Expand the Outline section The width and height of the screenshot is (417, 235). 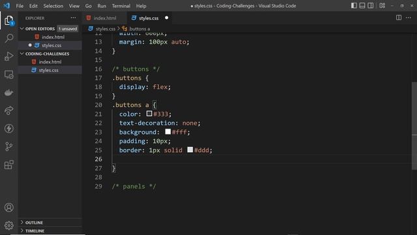22,222
